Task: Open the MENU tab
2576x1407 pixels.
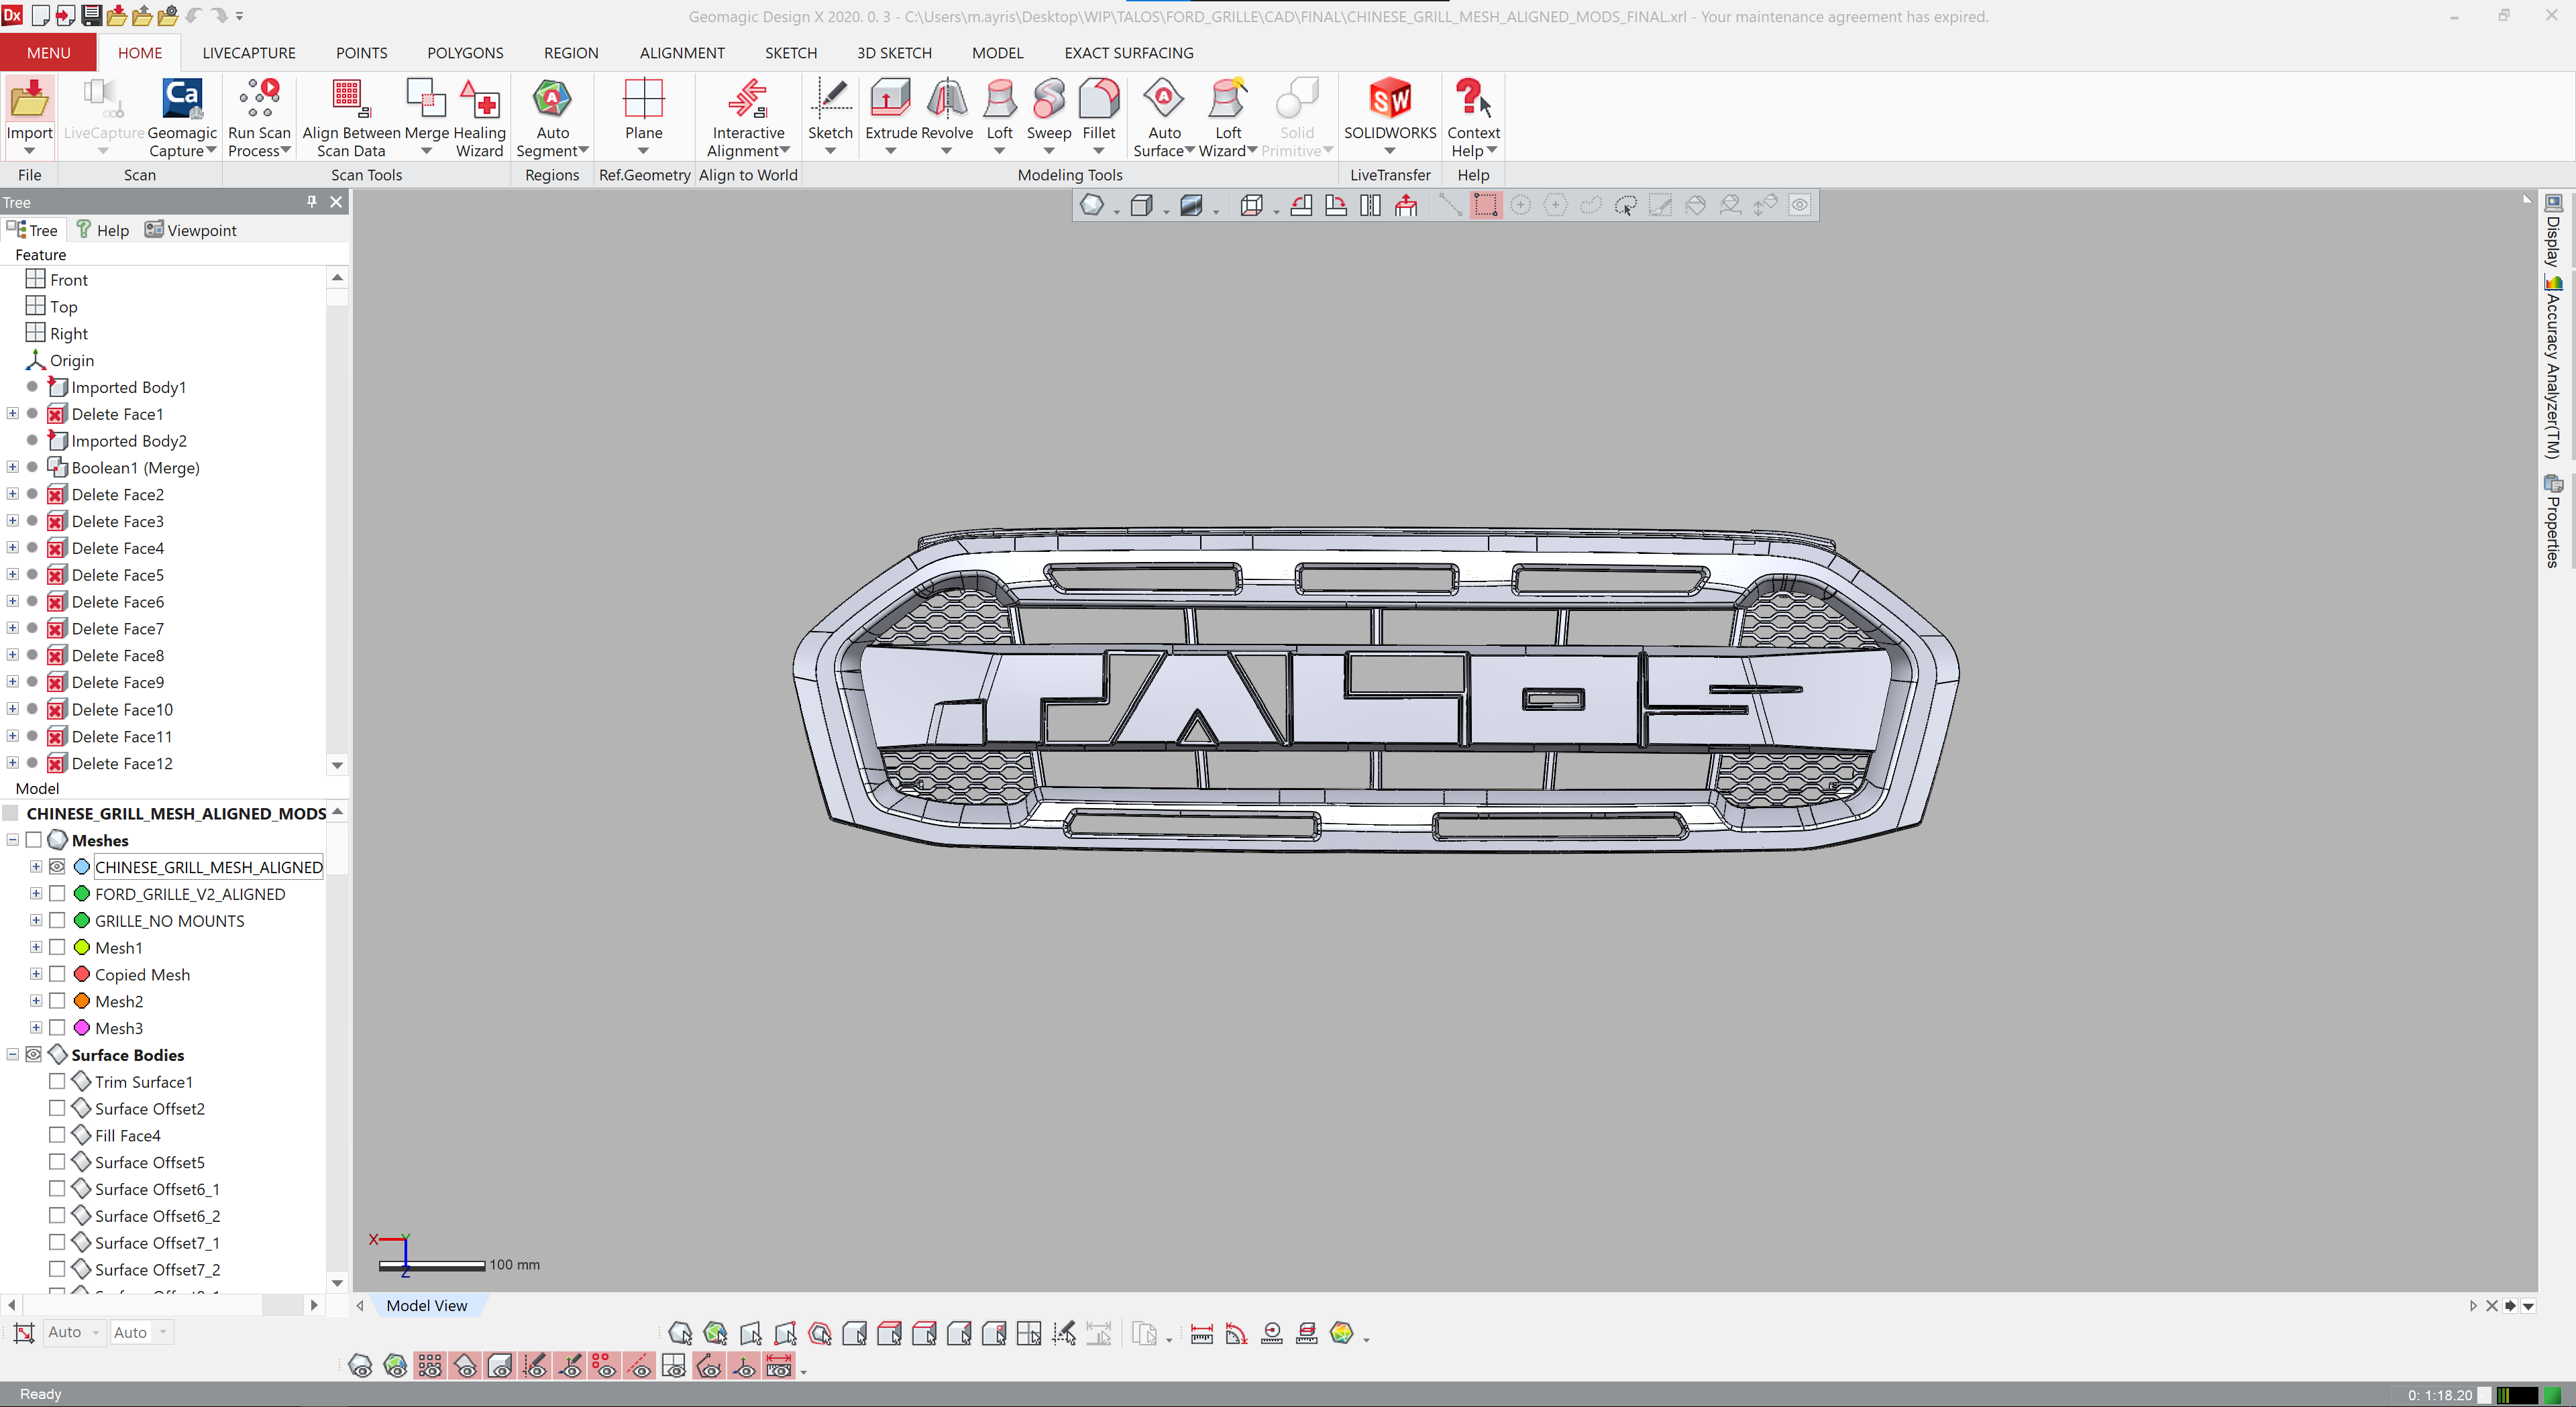Action: tap(48, 53)
